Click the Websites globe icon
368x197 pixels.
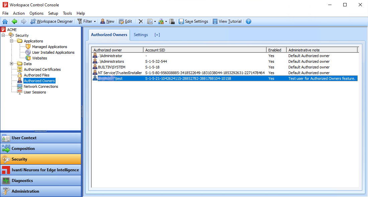tap(28, 58)
